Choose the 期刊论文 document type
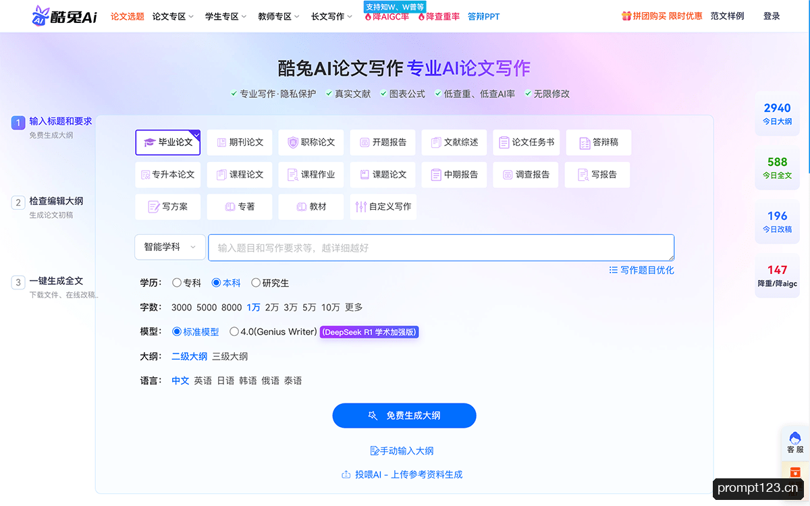This screenshot has width=810, height=506. tap(240, 142)
